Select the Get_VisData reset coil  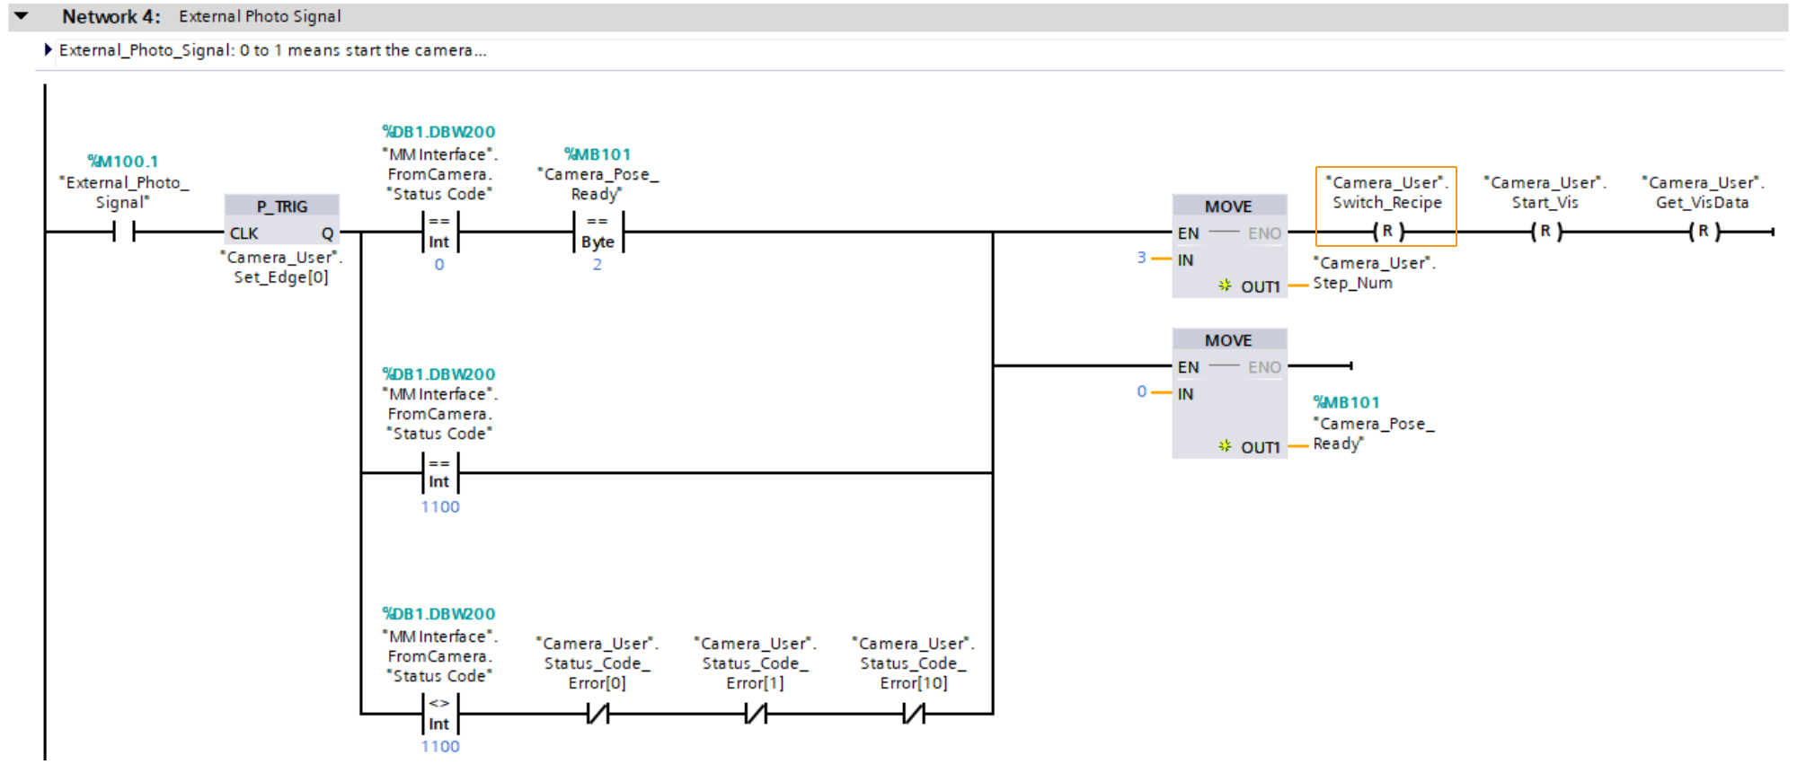pyautogui.click(x=1703, y=232)
